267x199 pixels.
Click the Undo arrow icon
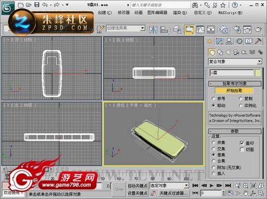tap(45, 5)
